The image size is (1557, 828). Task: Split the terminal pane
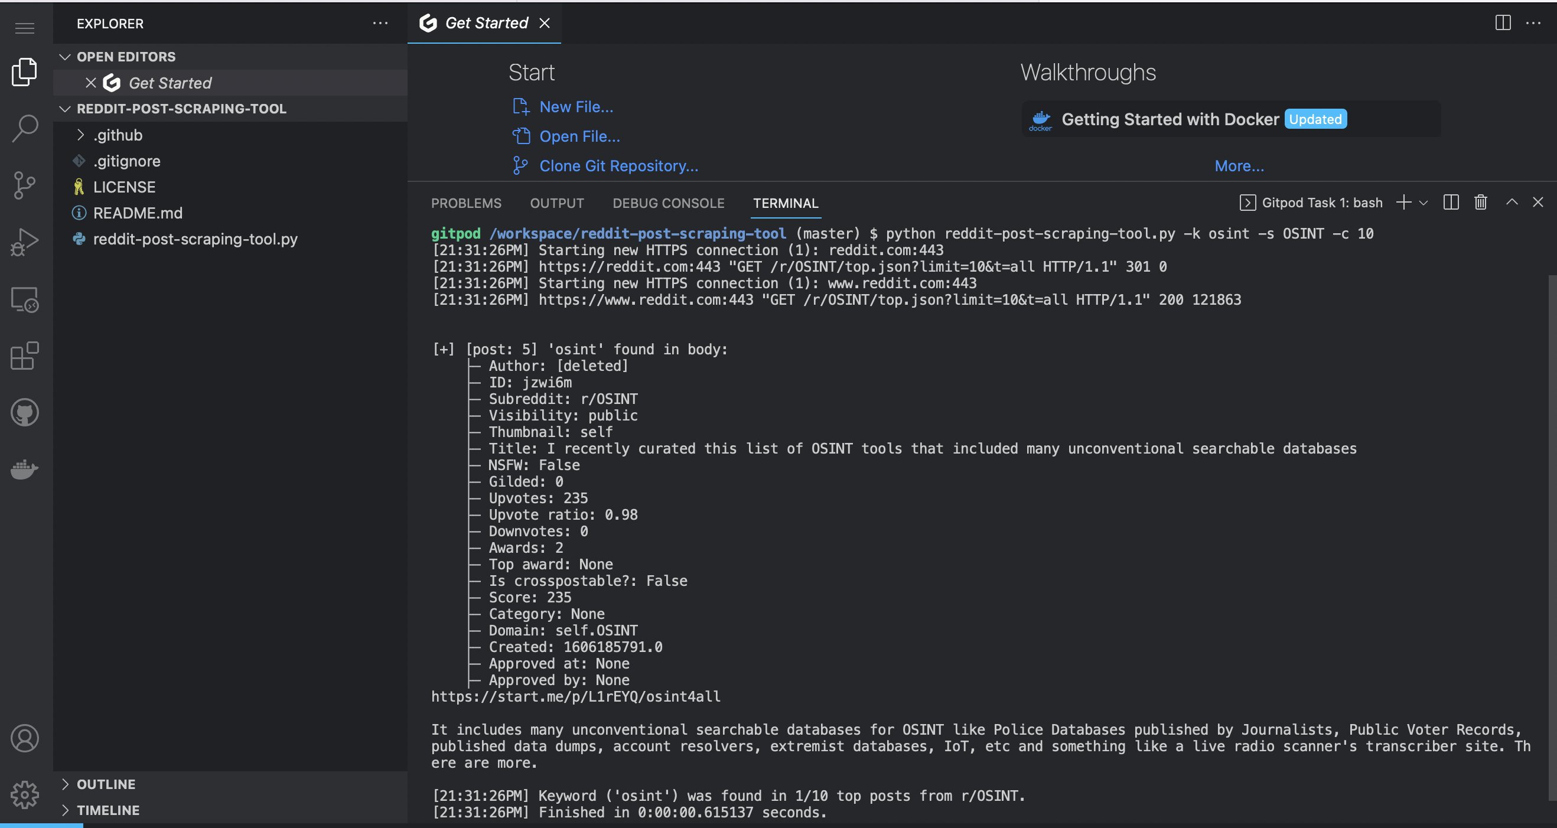pos(1451,203)
